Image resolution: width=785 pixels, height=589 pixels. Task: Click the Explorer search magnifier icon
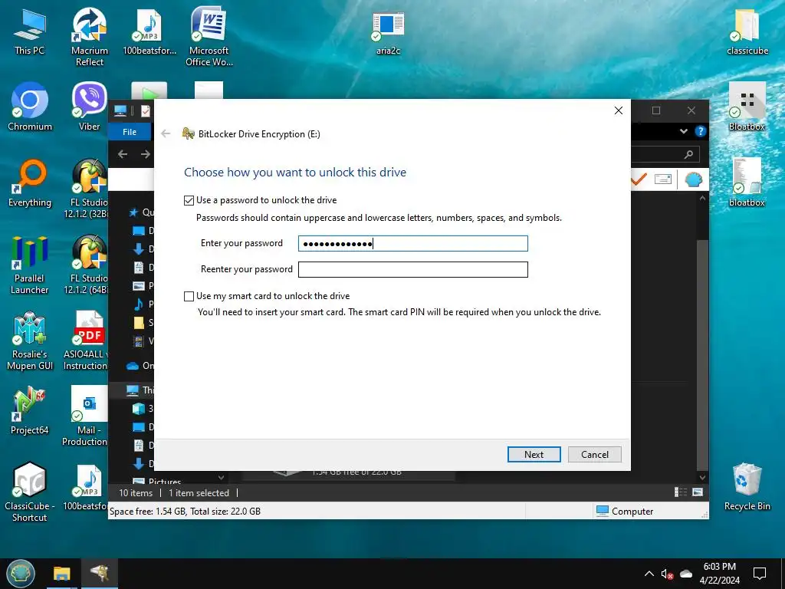[689, 154]
